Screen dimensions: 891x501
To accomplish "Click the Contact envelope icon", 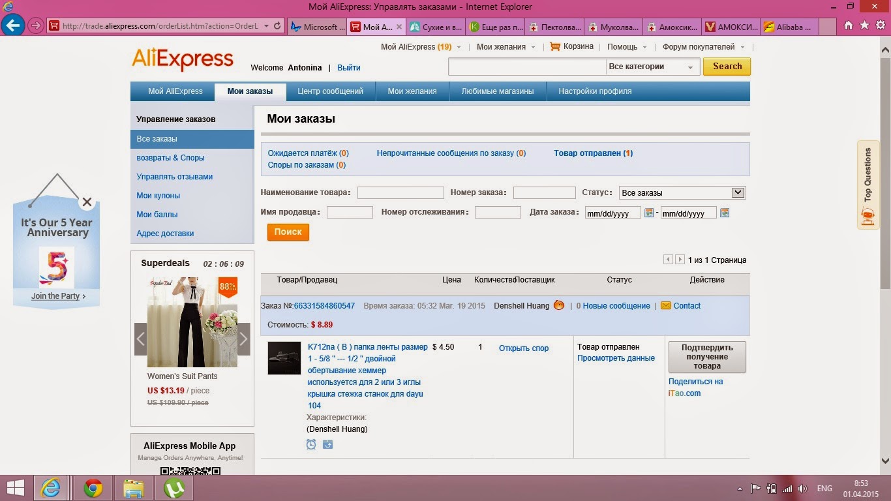I will (x=666, y=305).
